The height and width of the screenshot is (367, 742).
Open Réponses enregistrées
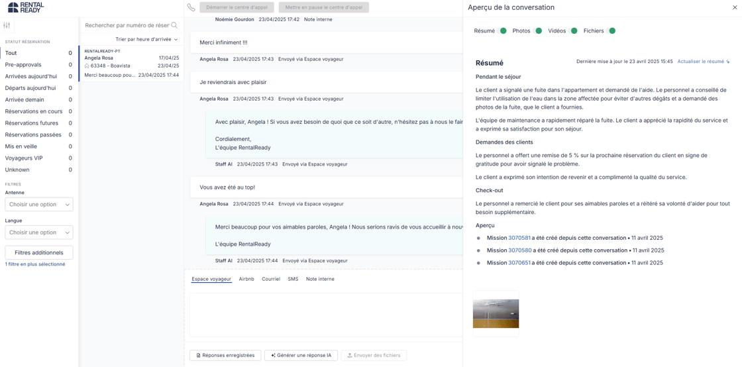tap(225, 355)
